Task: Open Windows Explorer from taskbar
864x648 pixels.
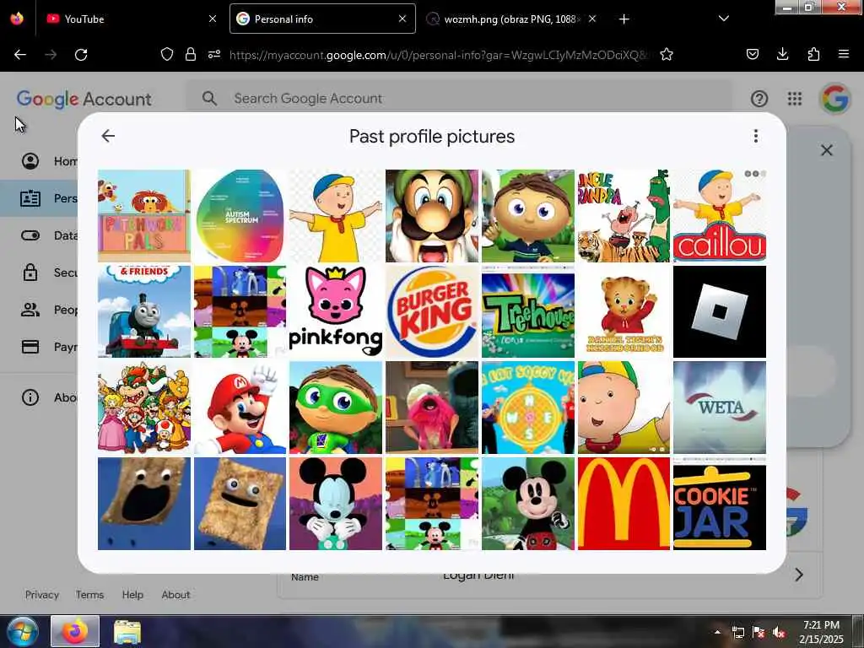Action: click(x=127, y=631)
